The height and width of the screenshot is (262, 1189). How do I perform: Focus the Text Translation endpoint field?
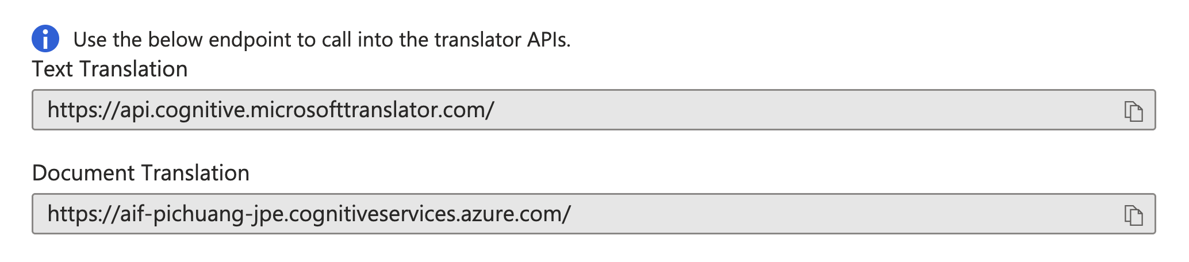tap(593, 110)
